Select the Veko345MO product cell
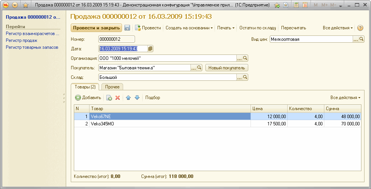371x189 pixels. (170, 123)
